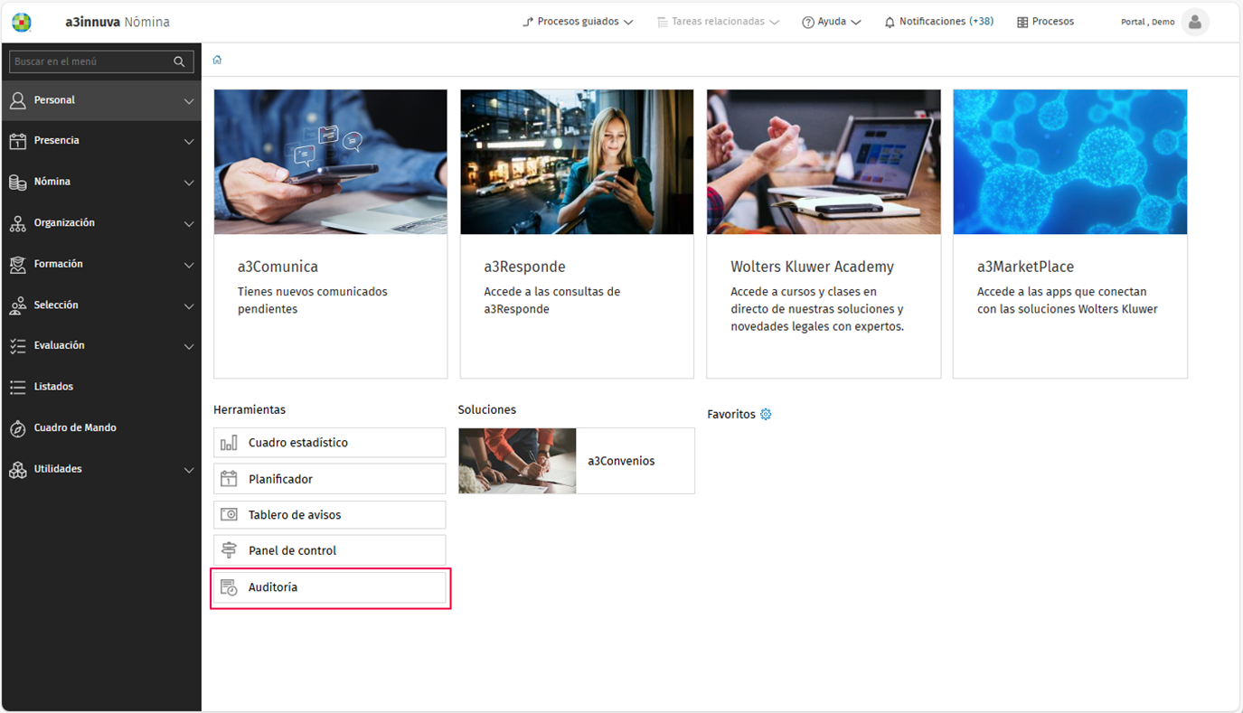
Task: Click the Cuadro de Mando compass icon
Action: [18, 428]
